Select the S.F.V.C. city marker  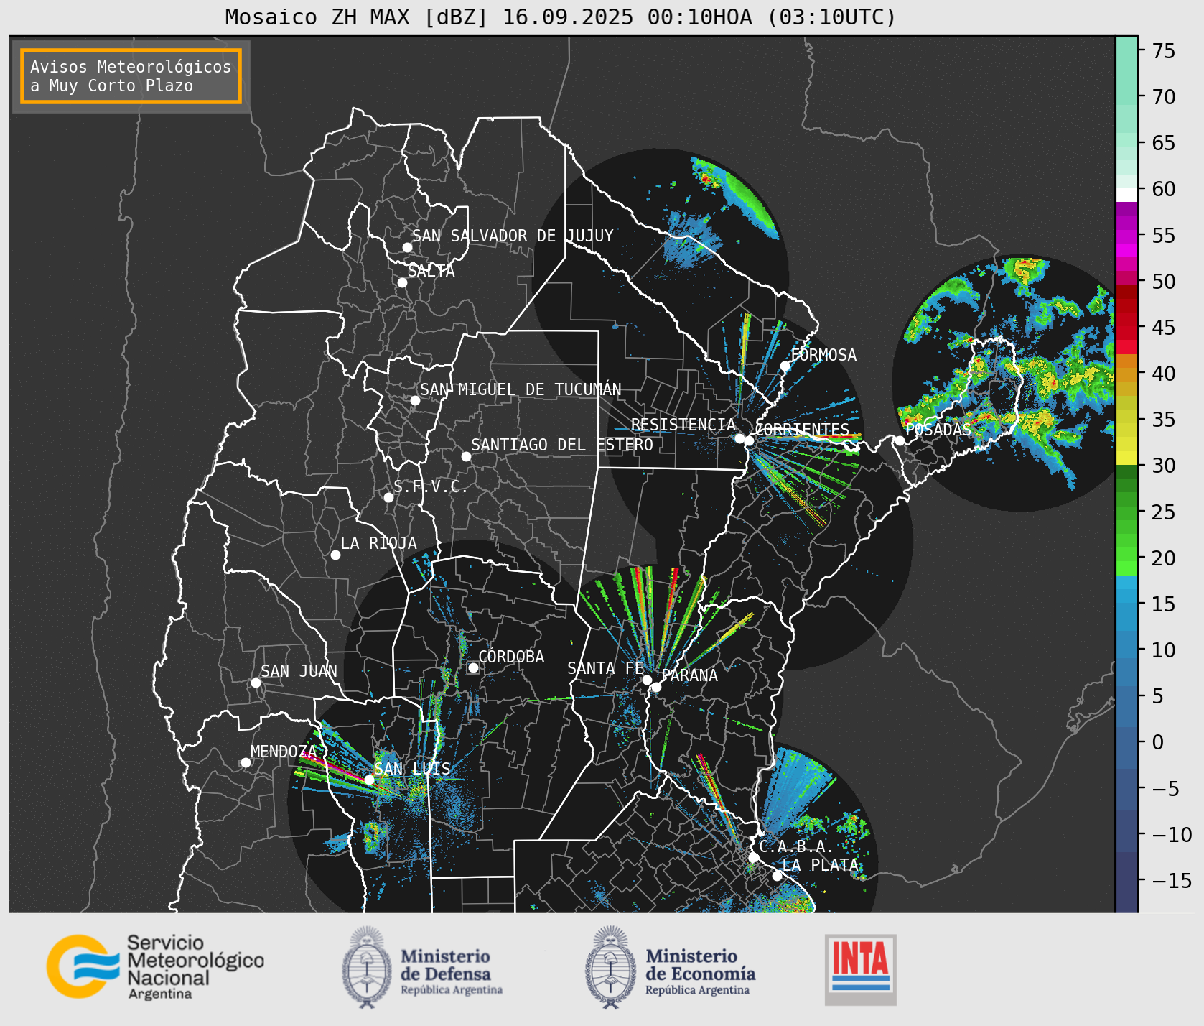388,497
